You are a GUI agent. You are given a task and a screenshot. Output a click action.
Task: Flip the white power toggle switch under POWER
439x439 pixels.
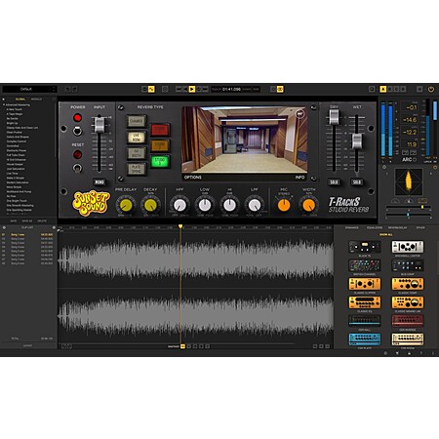coord(77,131)
